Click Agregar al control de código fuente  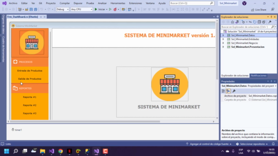[209, 144]
